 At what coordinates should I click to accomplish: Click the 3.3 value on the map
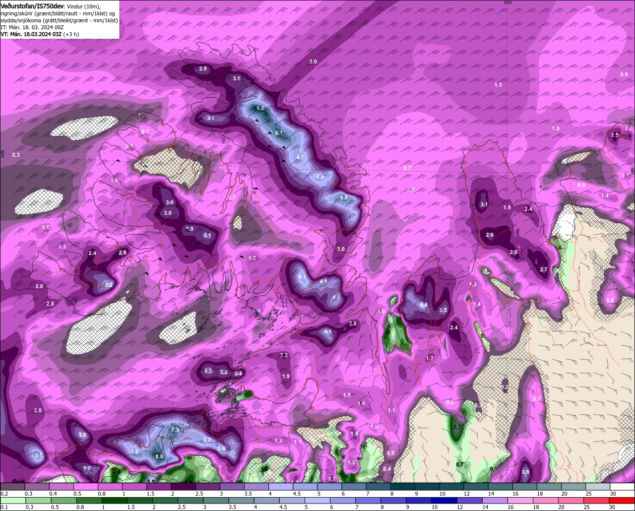click(x=208, y=371)
